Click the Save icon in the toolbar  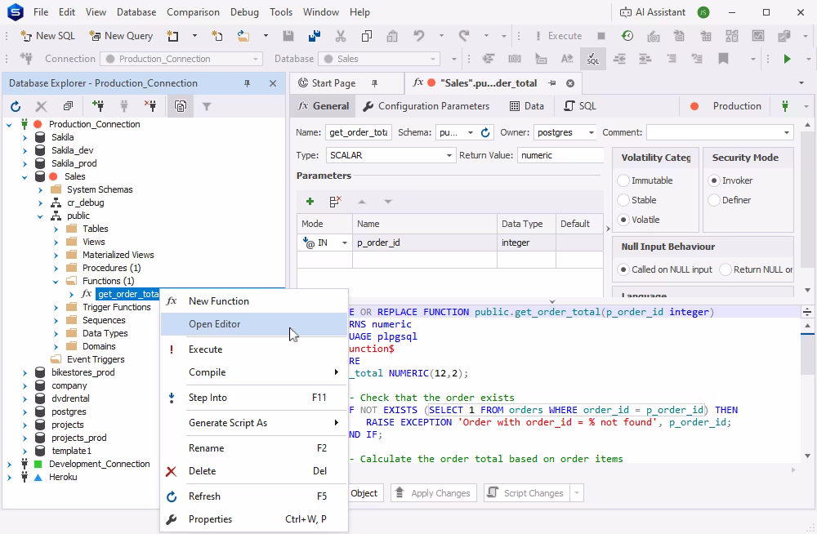[x=288, y=36]
